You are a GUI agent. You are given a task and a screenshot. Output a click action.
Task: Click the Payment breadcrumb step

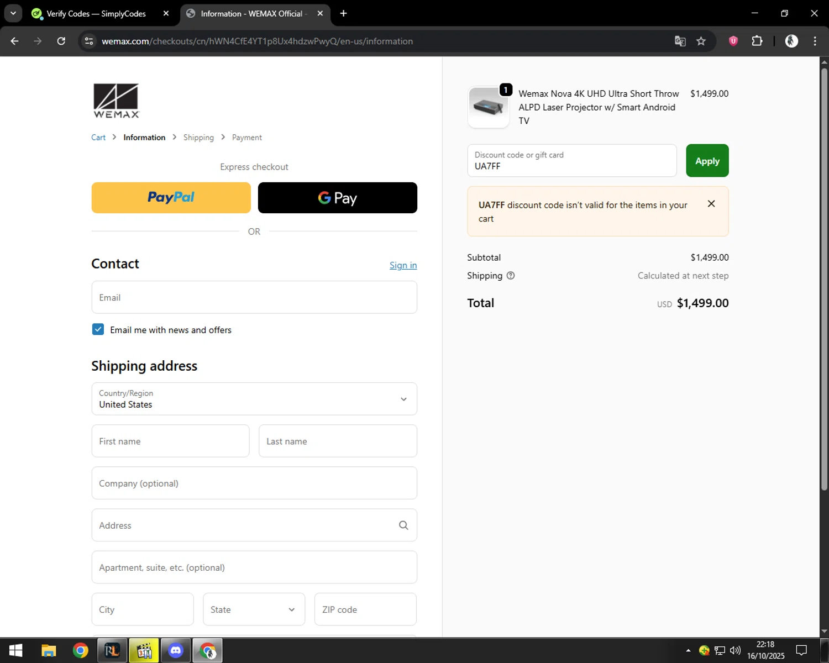[x=247, y=138]
